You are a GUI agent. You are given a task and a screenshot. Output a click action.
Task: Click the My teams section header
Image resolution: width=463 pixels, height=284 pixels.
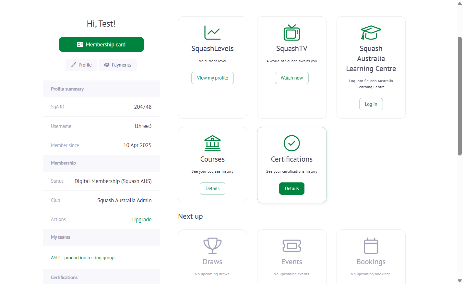coord(101,238)
